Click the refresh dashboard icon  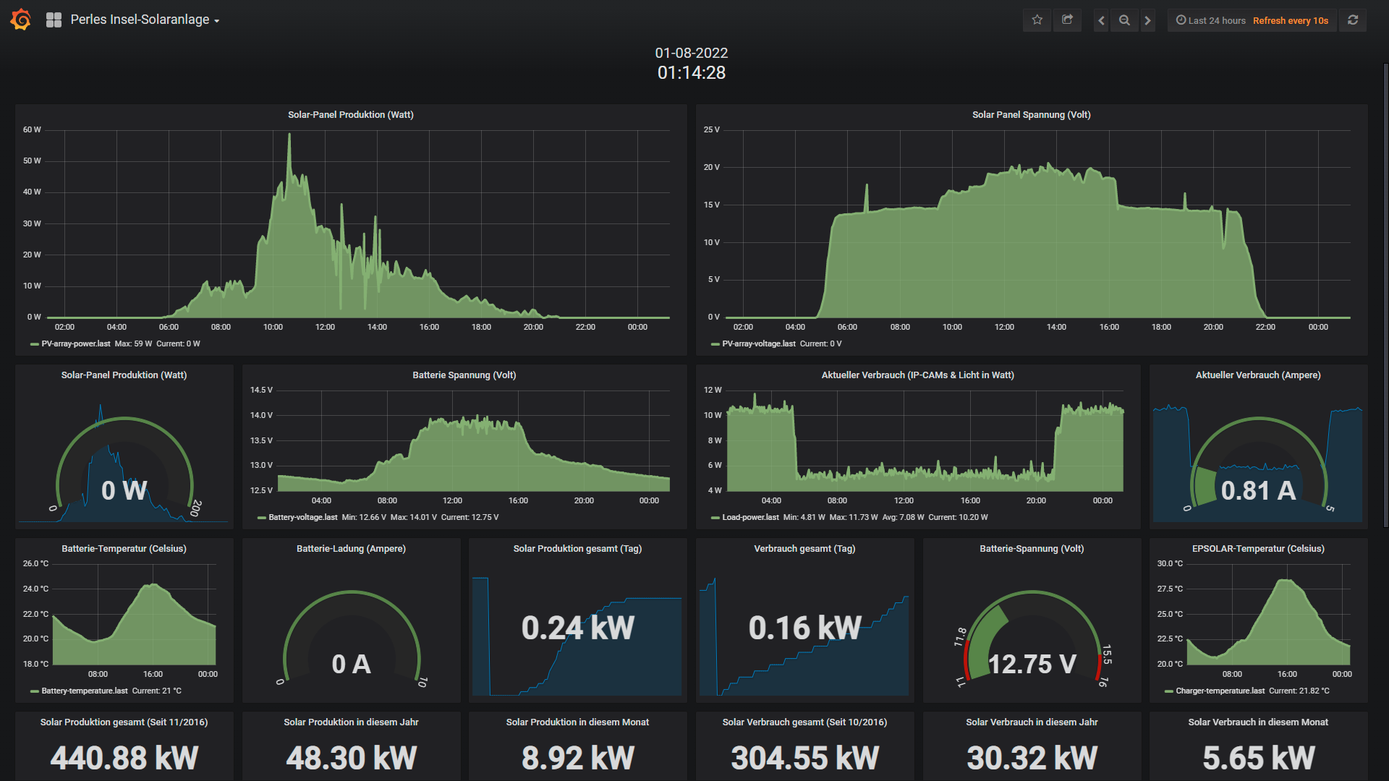click(1353, 20)
